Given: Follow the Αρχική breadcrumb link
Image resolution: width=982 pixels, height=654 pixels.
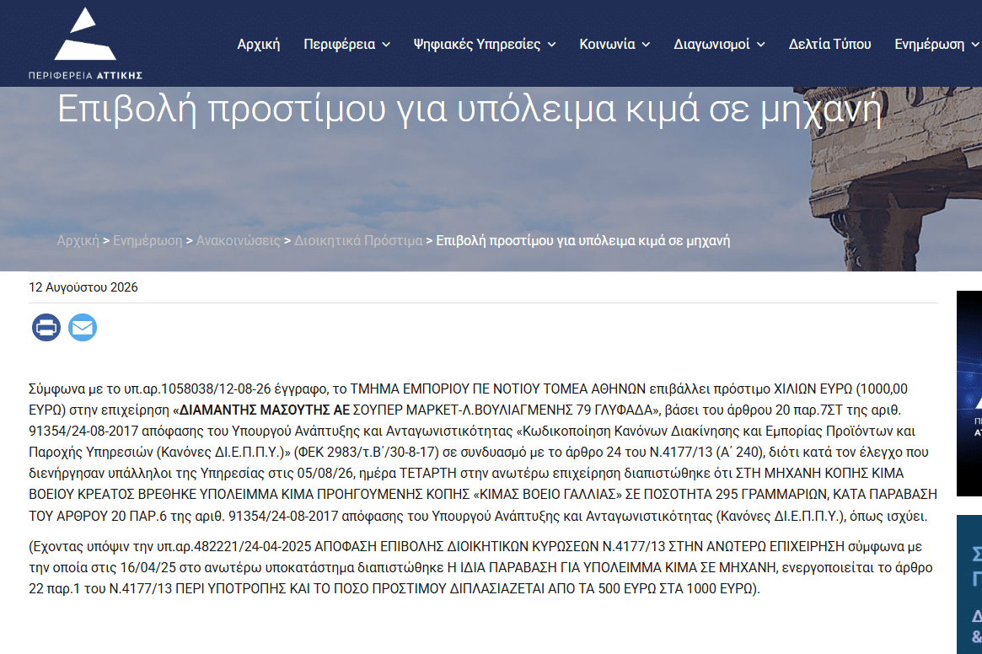Looking at the screenshot, I should (78, 240).
